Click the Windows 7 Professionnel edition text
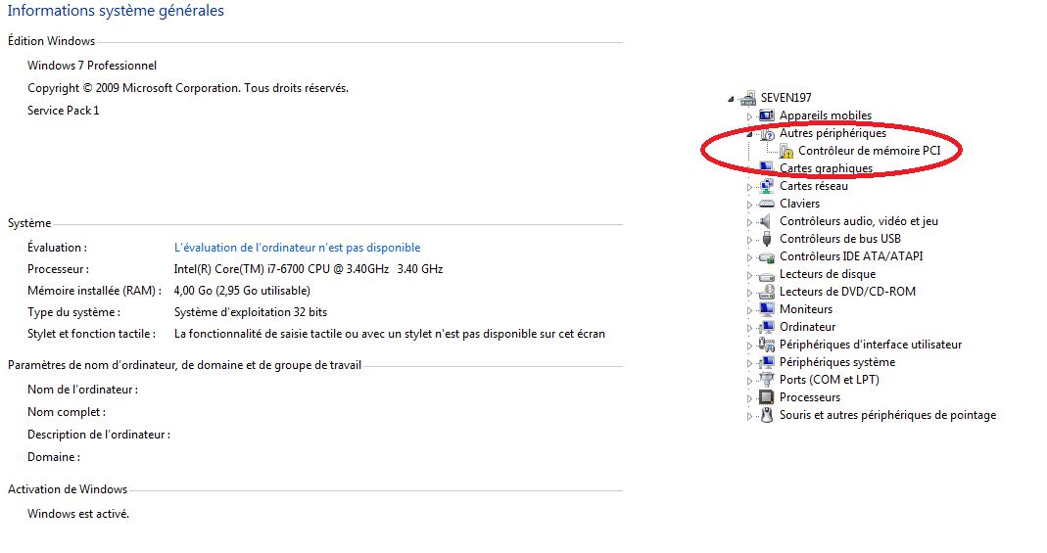The height and width of the screenshot is (553, 1047). (x=92, y=66)
